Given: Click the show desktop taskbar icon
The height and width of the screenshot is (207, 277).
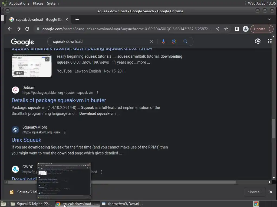Looking at the screenshot, I should pyautogui.click(x=3, y=204).
